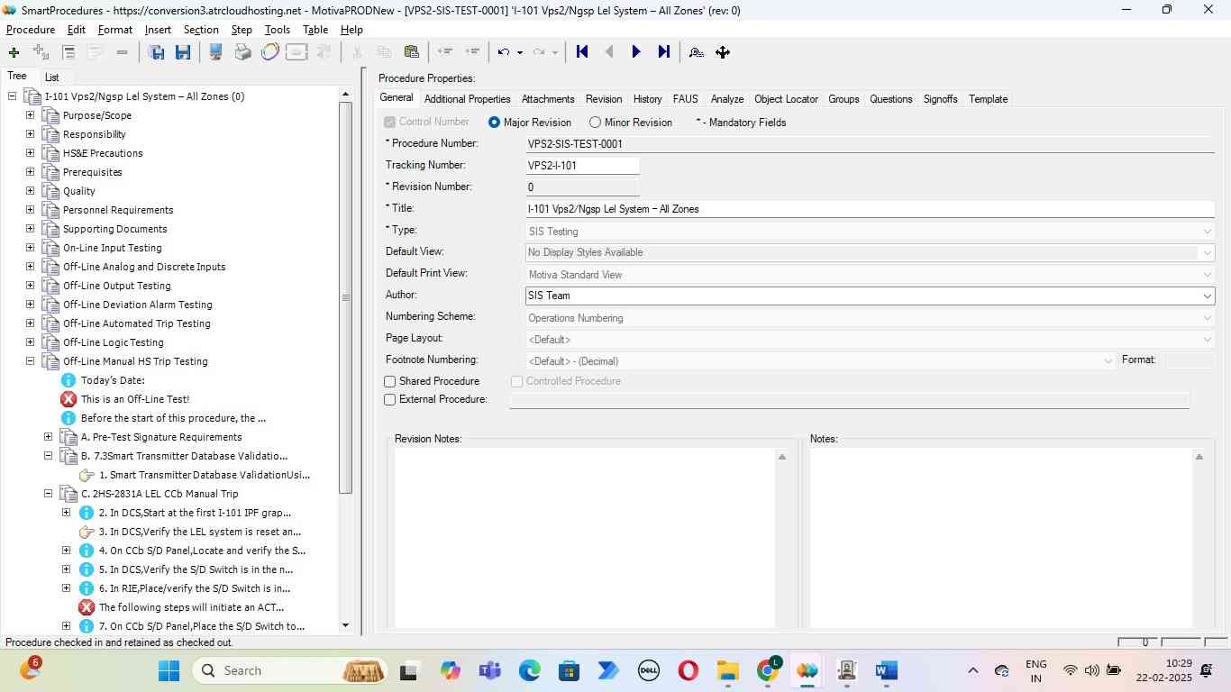Image resolution: width=1231 pixels, height=692 pixels.
Task: Open Chrome browser from taskbar
Action: pos(768,670)
